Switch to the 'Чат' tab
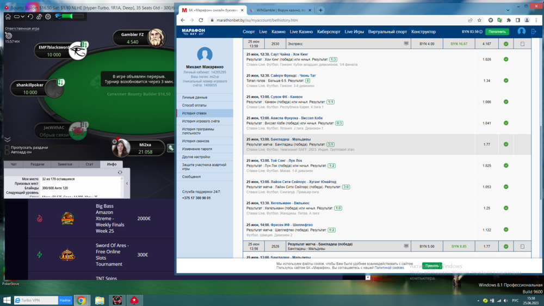This screenshot has width=544, height=306. pyautogui.click(x=14, y=164)
